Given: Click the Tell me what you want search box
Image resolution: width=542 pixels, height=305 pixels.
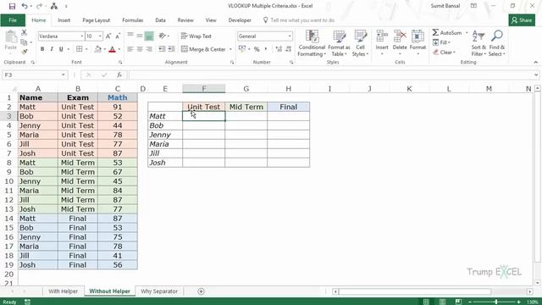Looking at the screenshot, I should (x=299, y=20).
